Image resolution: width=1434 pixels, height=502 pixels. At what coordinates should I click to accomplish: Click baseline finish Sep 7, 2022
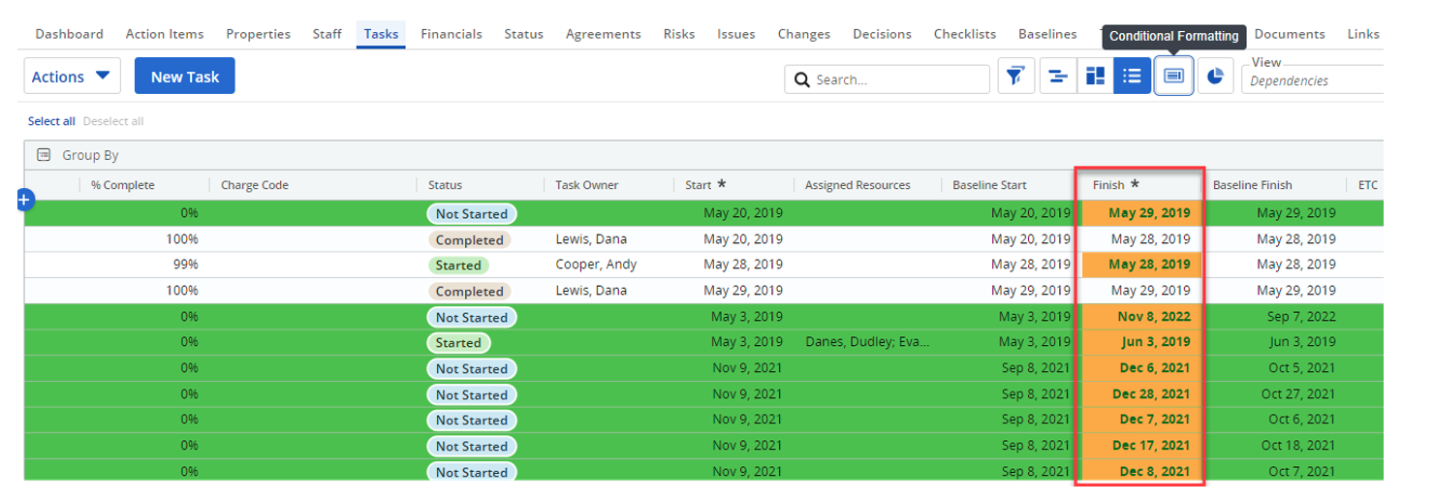[1303, 316]
